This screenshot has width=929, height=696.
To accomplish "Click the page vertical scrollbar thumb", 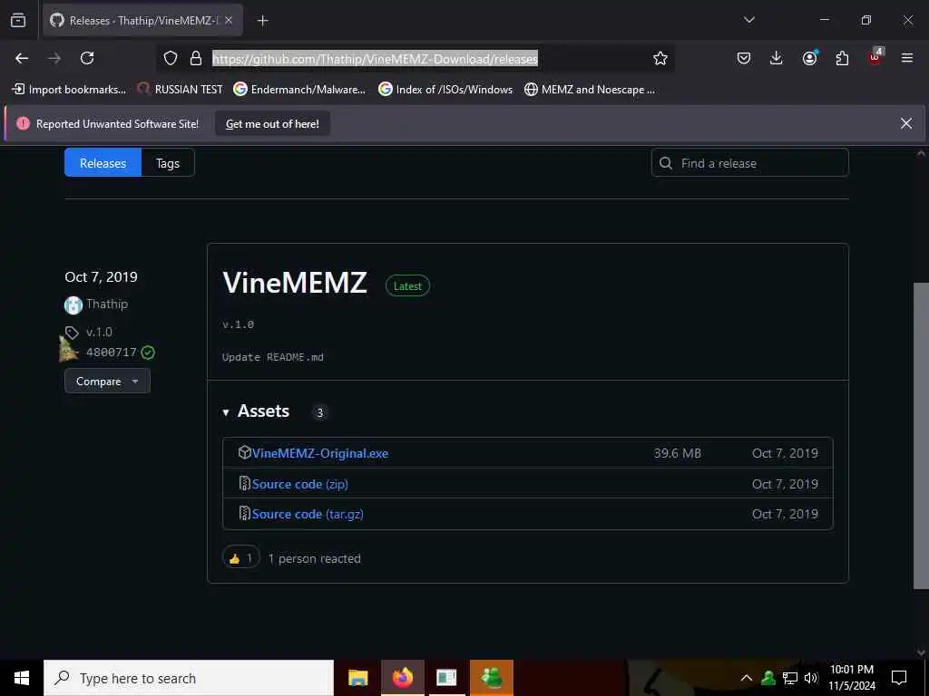I will coord(921,436).
